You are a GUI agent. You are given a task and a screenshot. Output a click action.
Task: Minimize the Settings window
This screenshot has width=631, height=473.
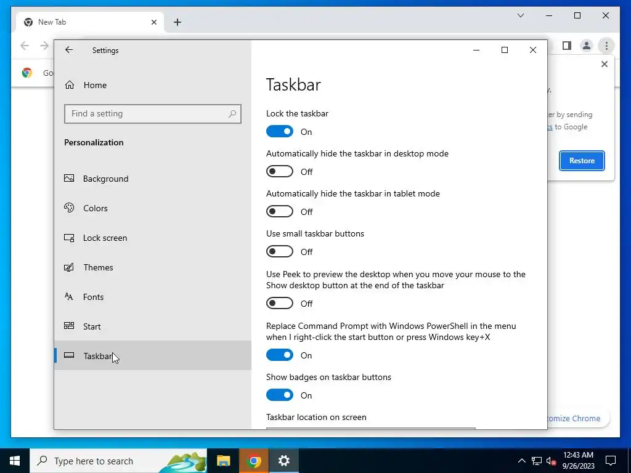[476, 50]
